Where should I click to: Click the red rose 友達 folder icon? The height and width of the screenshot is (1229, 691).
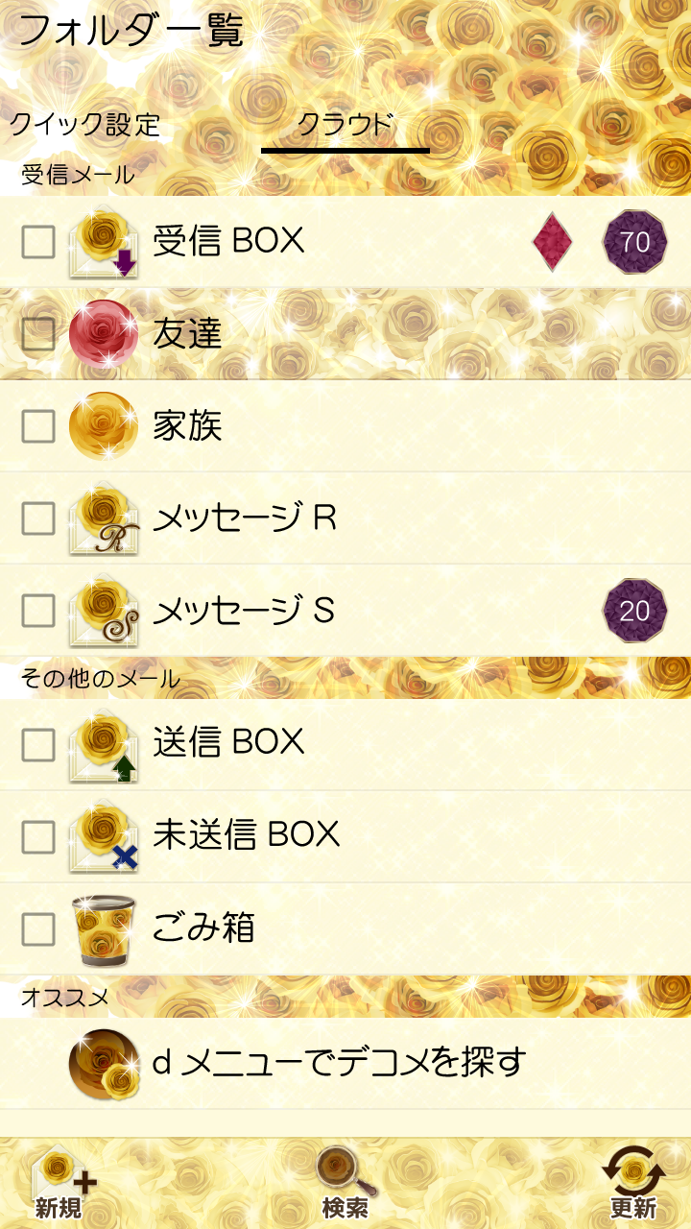[104, 334]
